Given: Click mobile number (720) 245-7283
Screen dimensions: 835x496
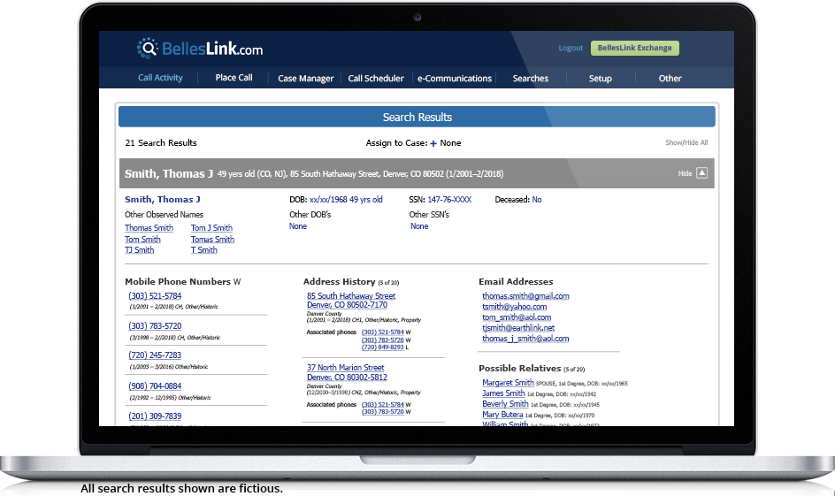Looking at the screenshot, I should click(x=155, y=355).
